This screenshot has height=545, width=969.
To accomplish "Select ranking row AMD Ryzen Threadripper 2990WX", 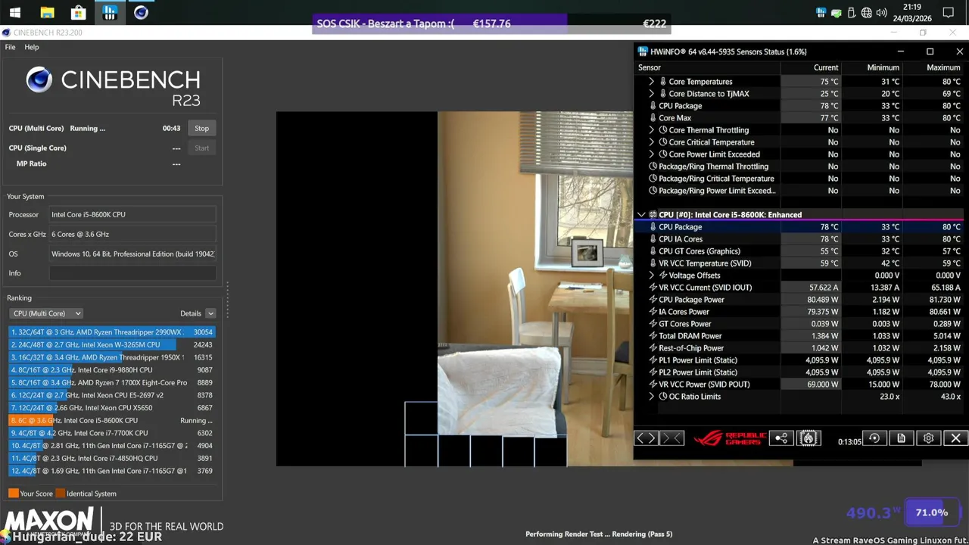I will pyautogui.click(x=112, y=332).
